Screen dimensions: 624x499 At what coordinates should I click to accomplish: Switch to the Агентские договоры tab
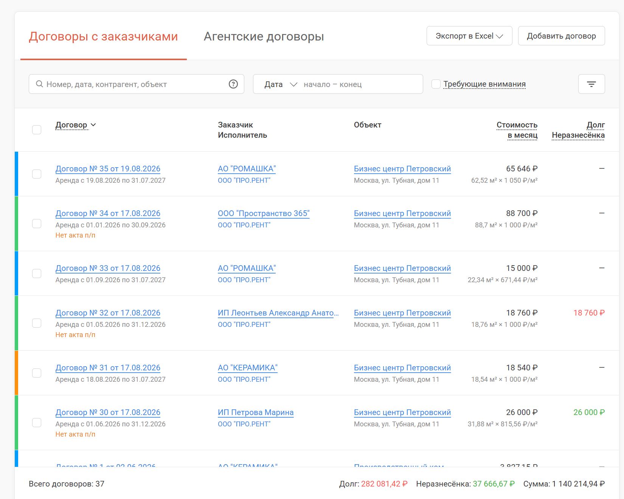tap(264, 36)
